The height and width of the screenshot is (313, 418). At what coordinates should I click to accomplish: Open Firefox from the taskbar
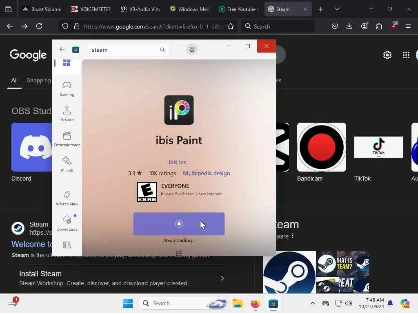(x=255, y=303)
